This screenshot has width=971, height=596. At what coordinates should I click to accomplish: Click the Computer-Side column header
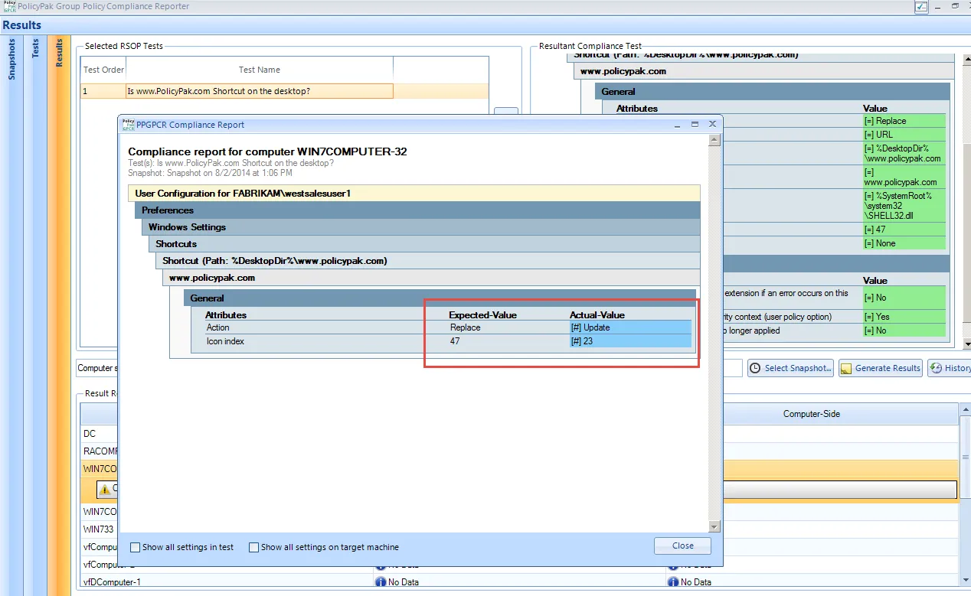coord(811,414)
